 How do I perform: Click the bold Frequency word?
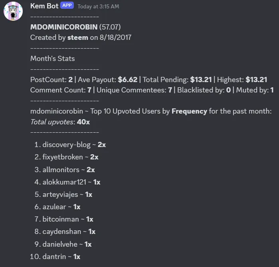189,111
